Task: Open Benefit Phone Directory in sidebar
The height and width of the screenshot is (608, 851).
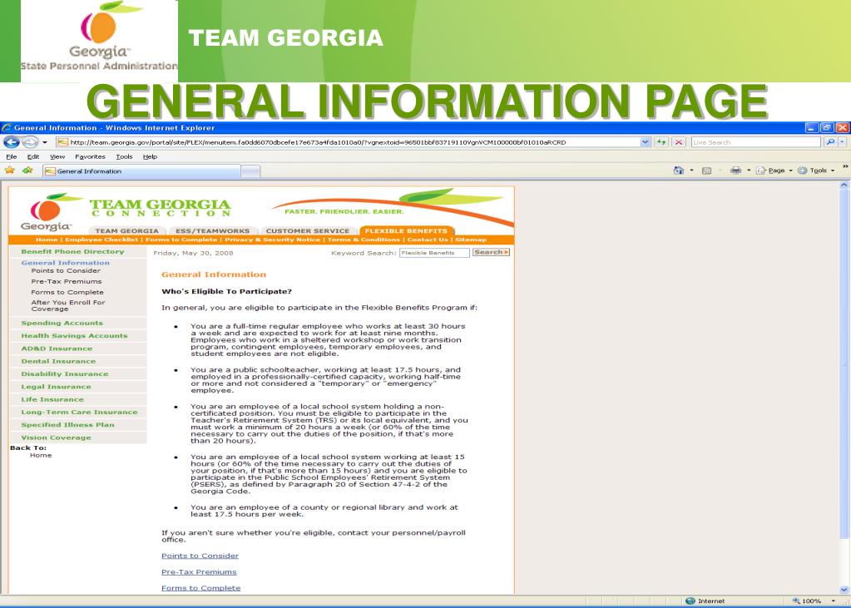Action: point(72,251)
